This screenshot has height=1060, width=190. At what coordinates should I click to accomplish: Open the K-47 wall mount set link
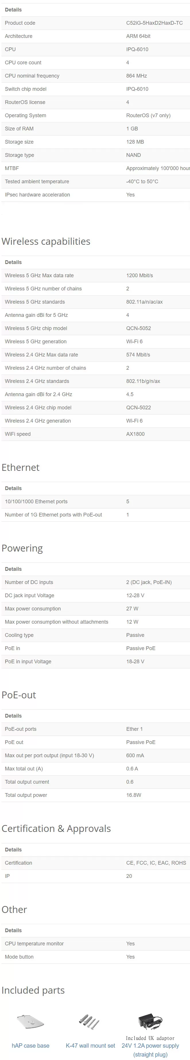[90, 1045]
